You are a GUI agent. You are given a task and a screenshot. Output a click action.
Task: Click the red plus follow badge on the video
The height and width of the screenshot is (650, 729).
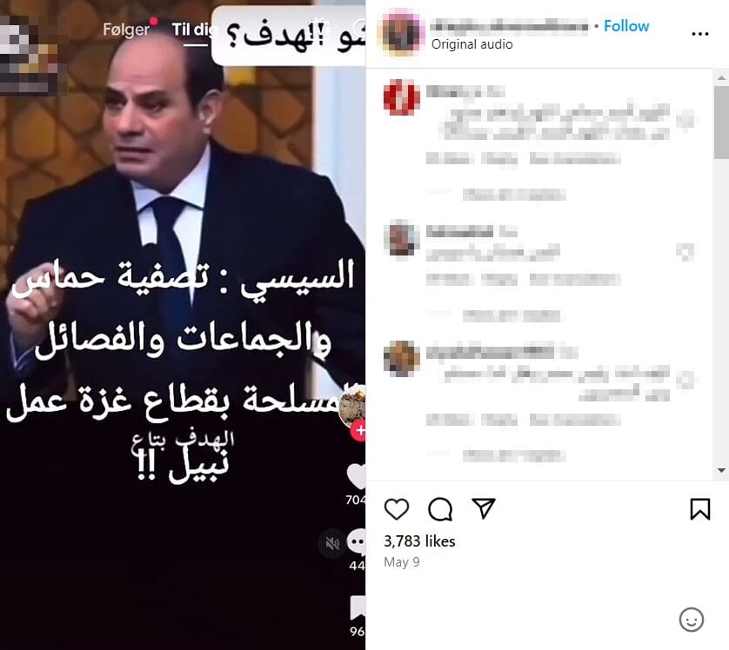(x=359, y=431)
